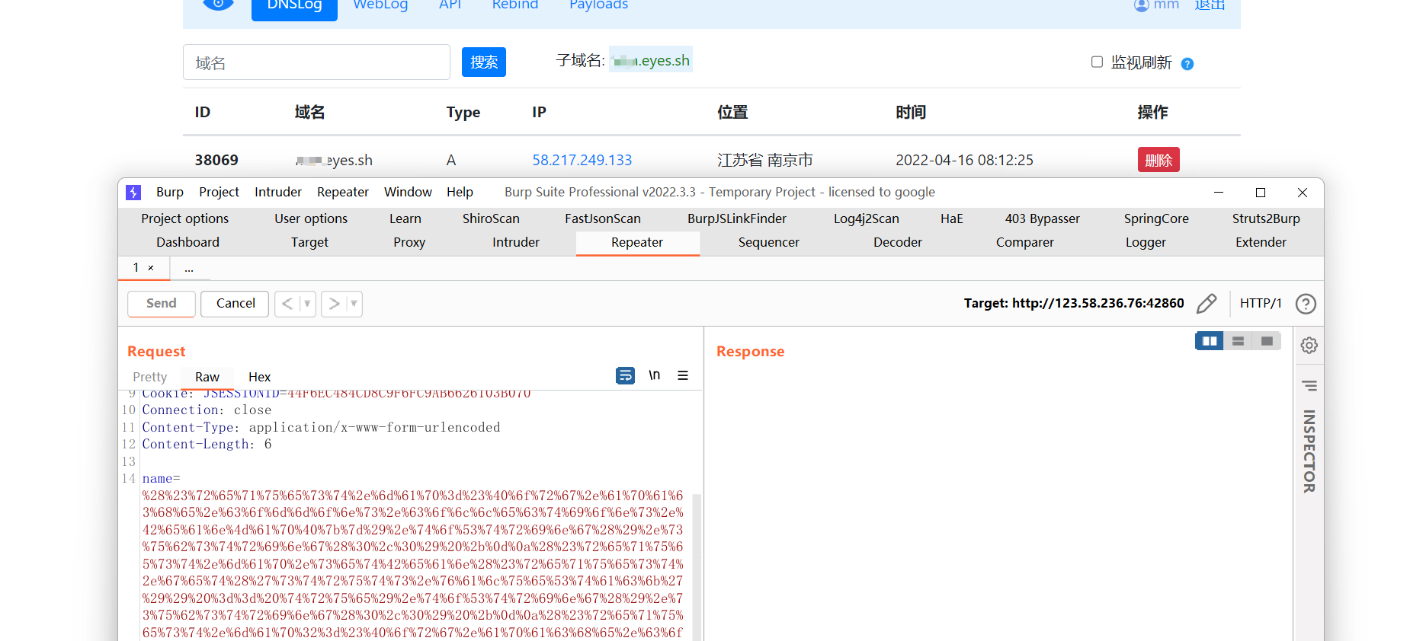Screen dimensions: 1410x641
Task: Click the pencil icon to edit target
Action: click(x=1207, y=304)
